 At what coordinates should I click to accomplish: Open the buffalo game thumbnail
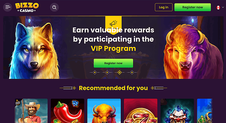coord(104,111)
